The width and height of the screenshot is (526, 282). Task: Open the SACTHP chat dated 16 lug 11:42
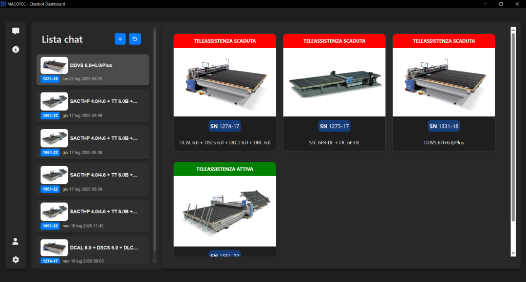(93, 216)
